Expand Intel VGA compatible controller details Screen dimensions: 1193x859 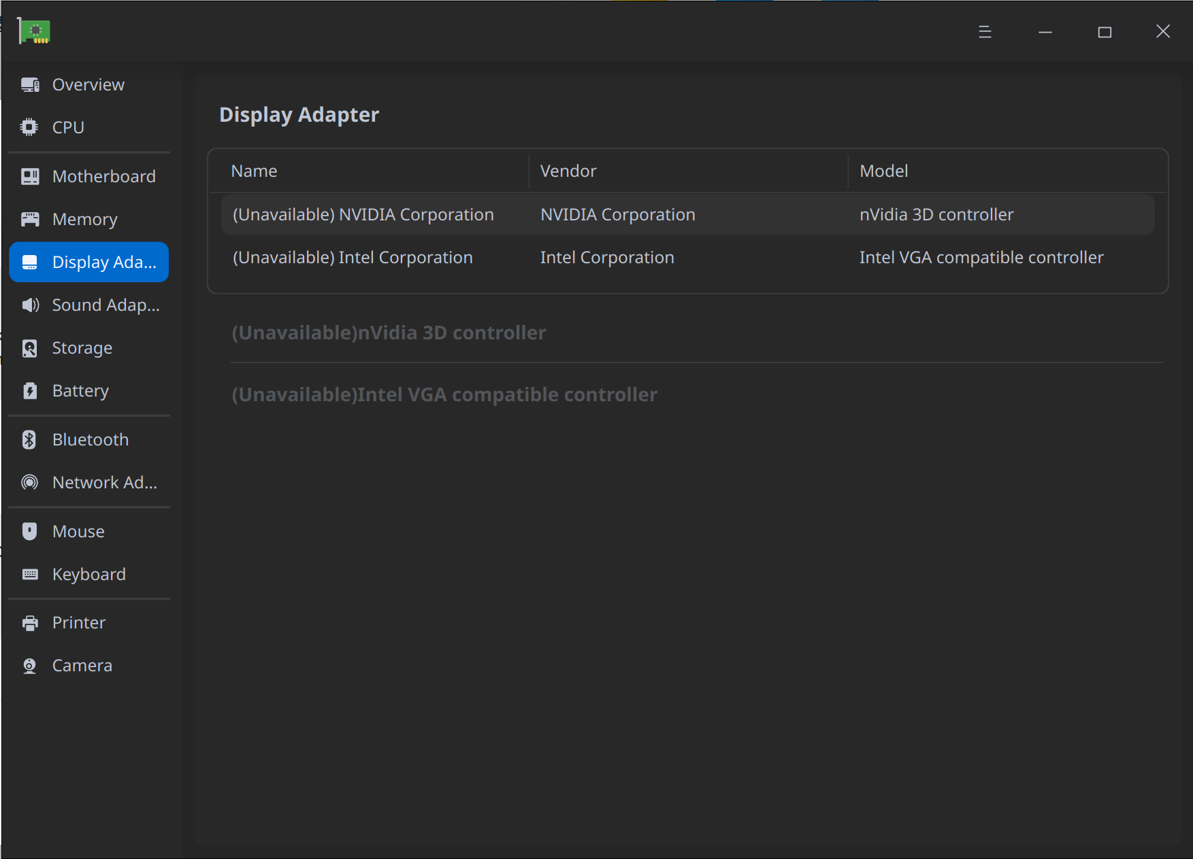(x=444, y=394)
